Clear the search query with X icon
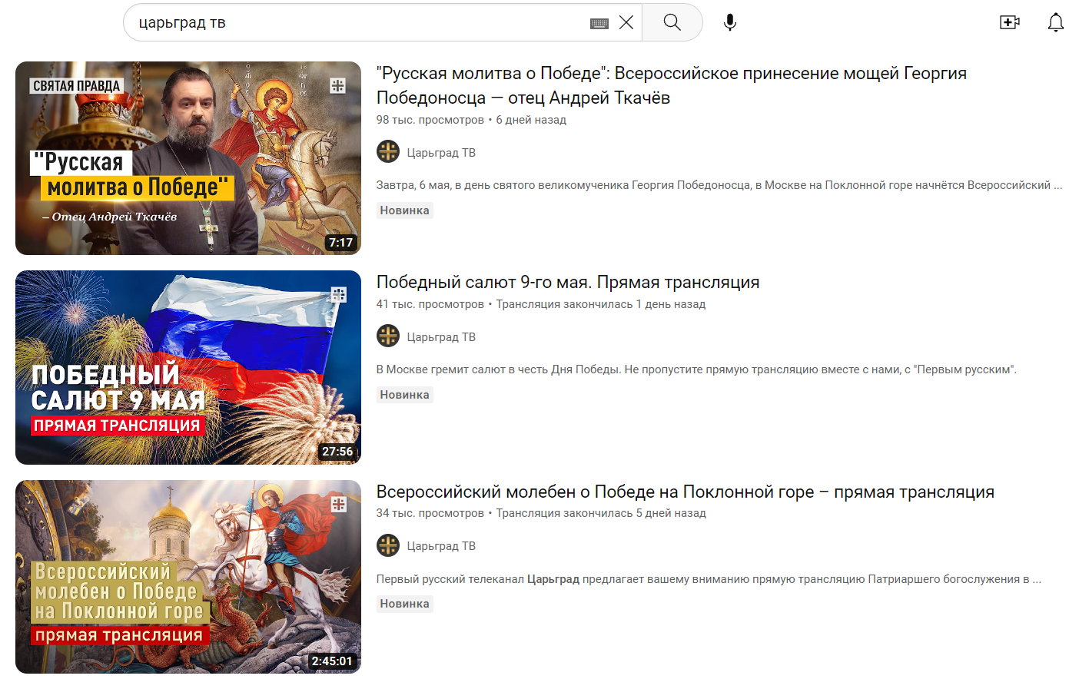Image resolution: width=1079 pixels, height=679 pixels. point(626,22)
